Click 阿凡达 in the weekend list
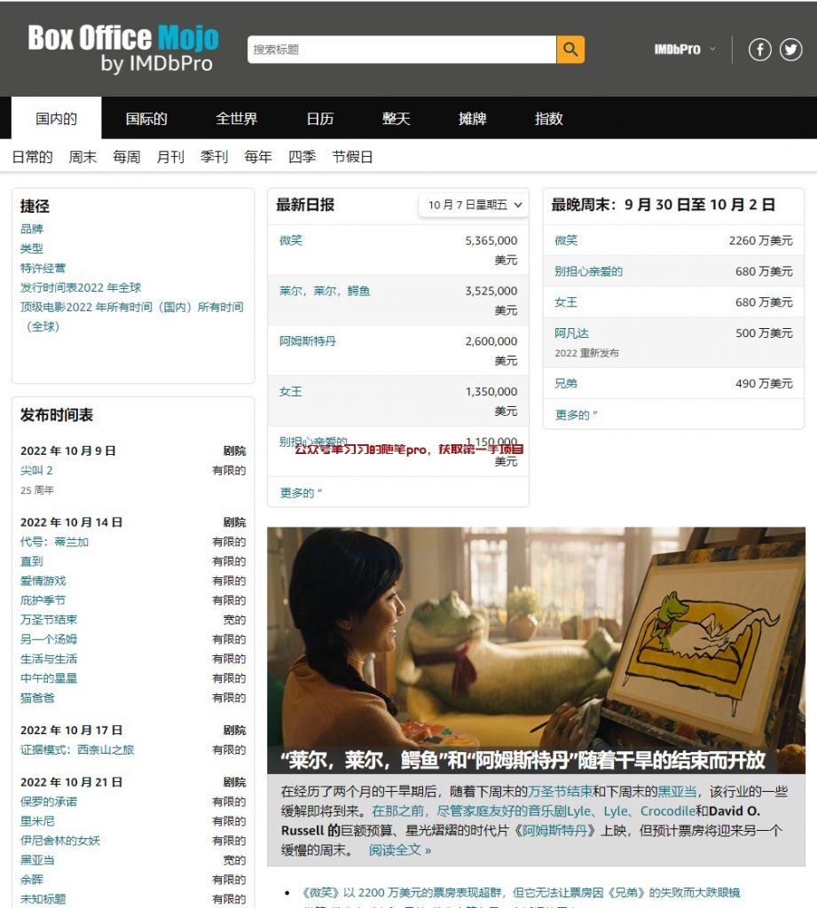This screenshot has height=908, width=817. (571, 333)
